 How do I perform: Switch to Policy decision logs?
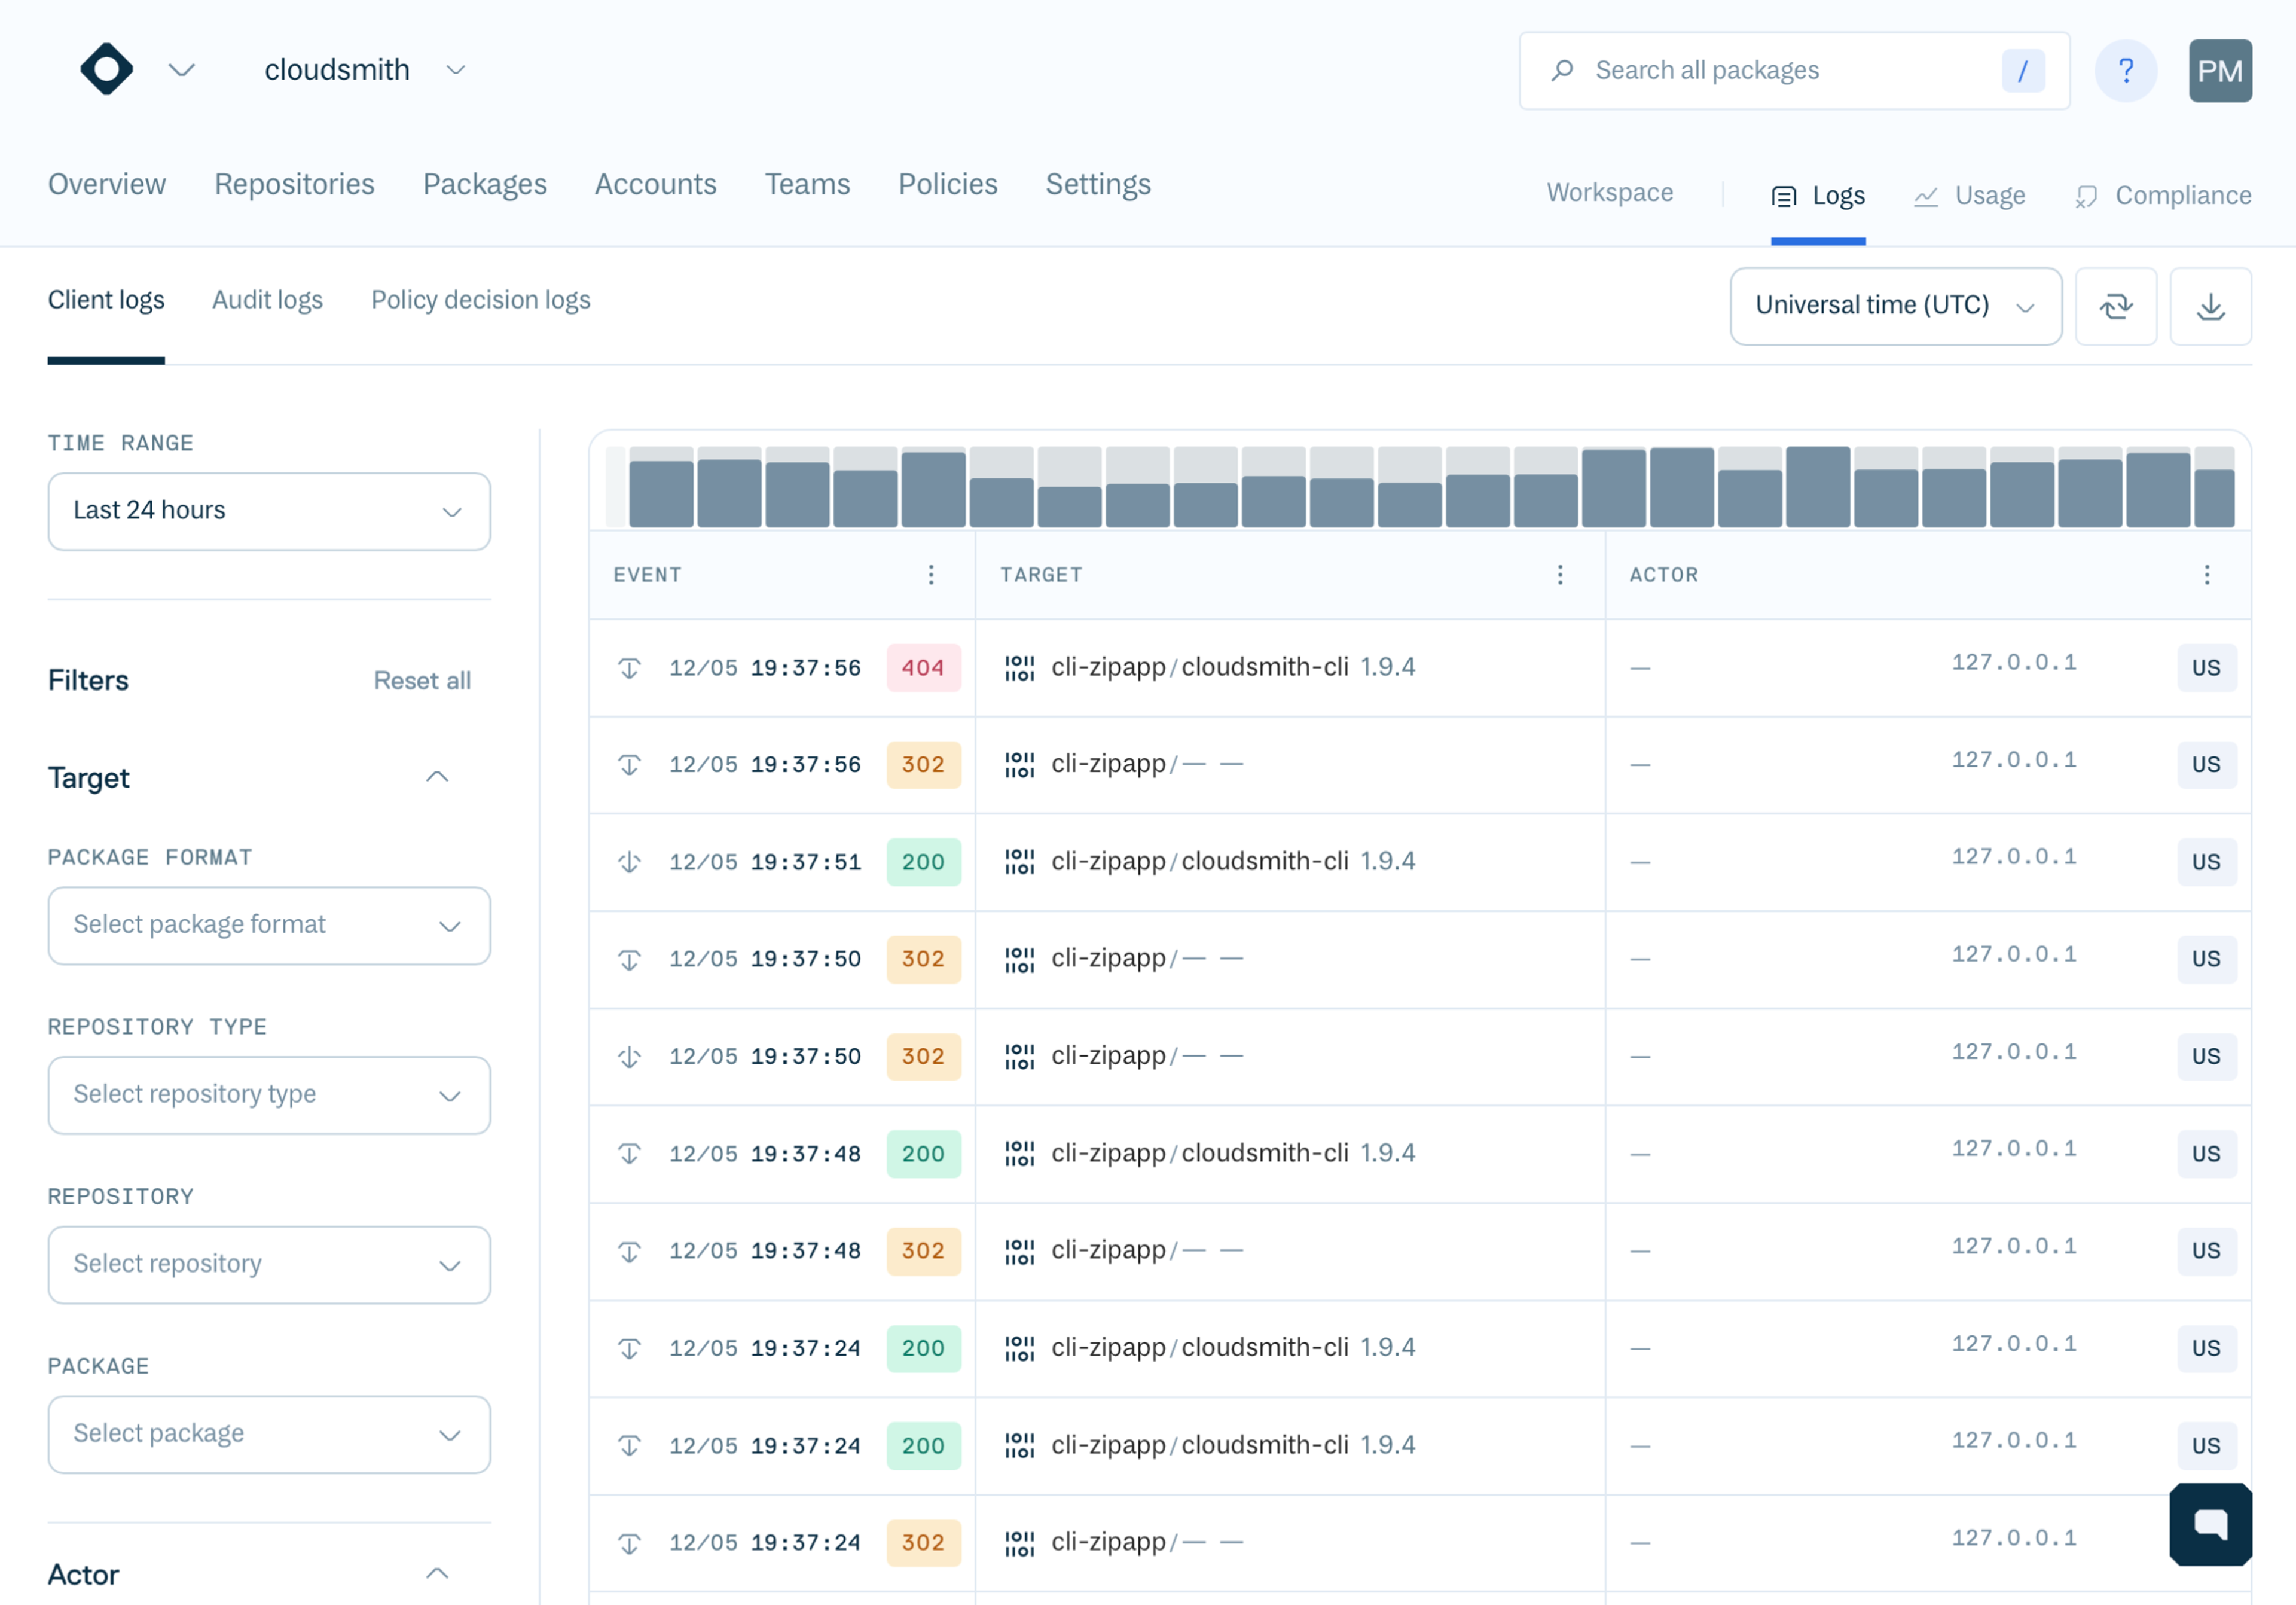pyautogui.click(x=481, y=300)
